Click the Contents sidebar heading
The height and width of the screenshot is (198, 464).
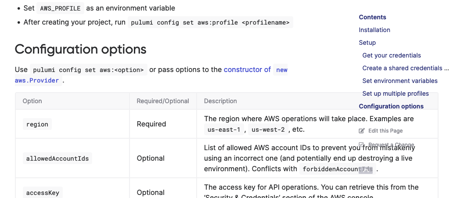[x=373, y=17]
